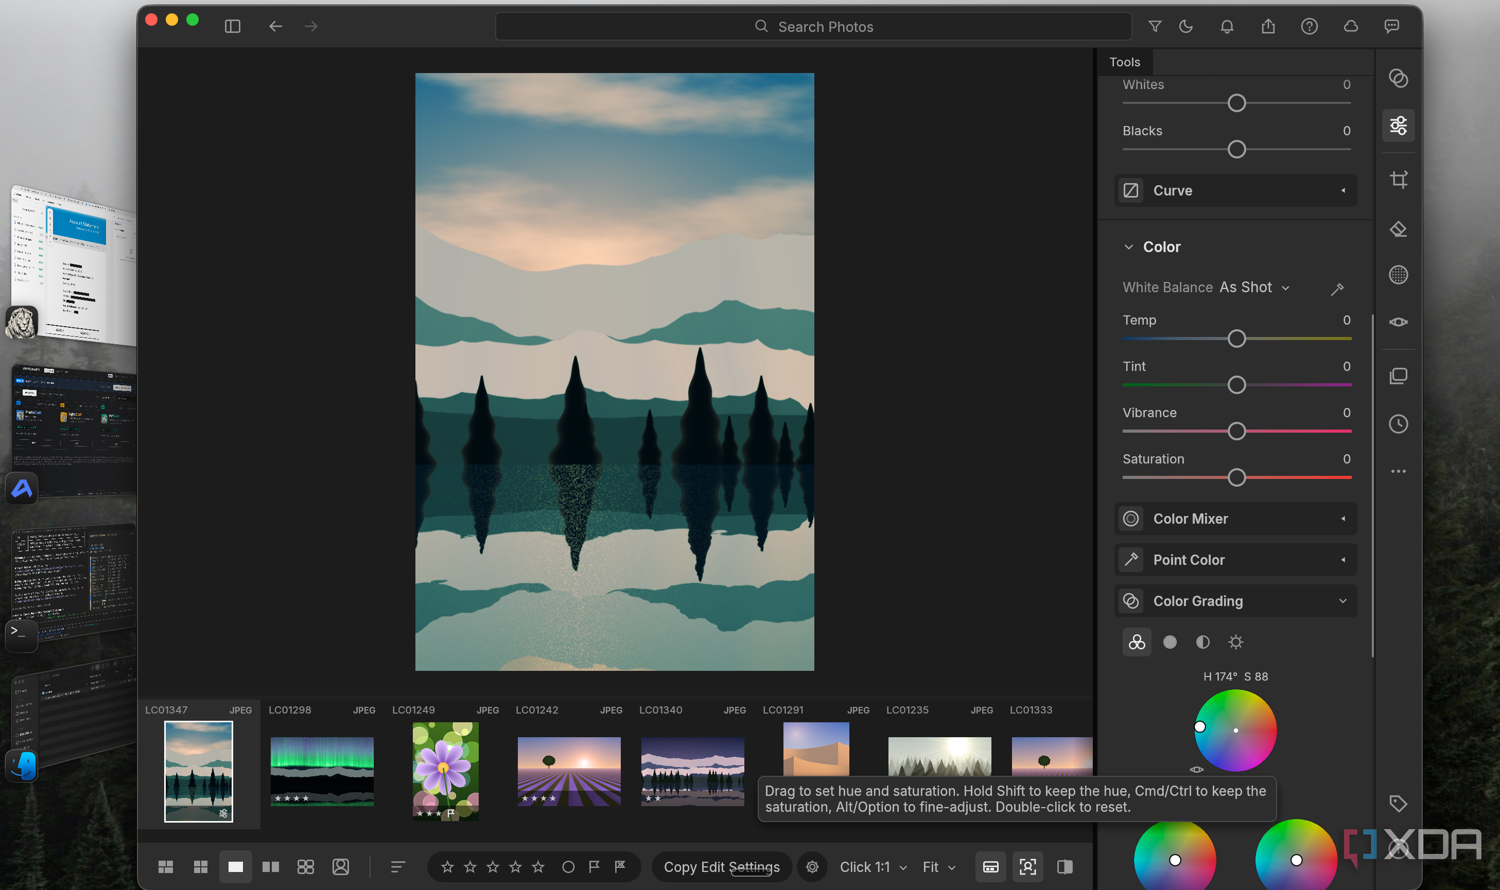Select the Highlights color grading tab

(1235, 643)
